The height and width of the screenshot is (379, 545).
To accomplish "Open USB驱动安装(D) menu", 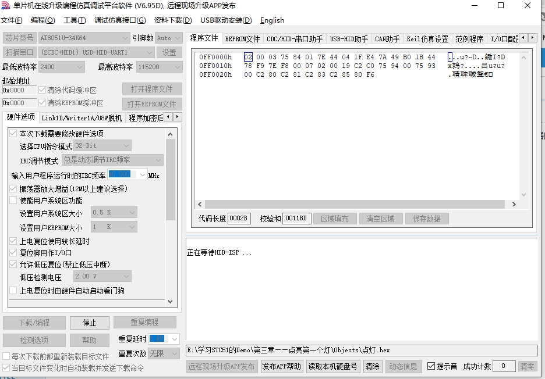I will [226, 20].
